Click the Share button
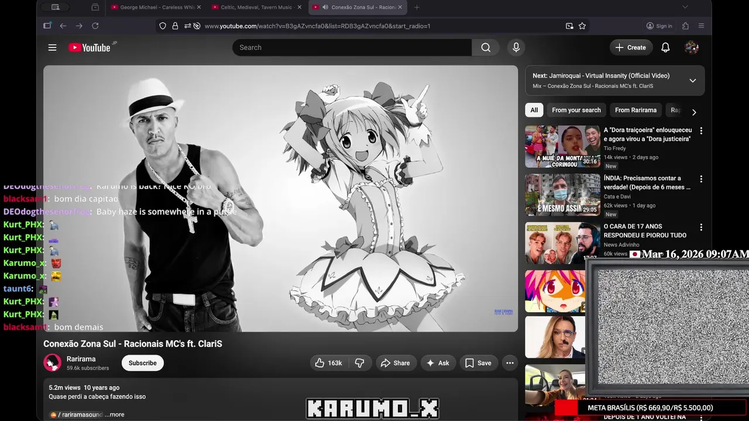This screenshot has width=749, height=421. tap(396, 363)
